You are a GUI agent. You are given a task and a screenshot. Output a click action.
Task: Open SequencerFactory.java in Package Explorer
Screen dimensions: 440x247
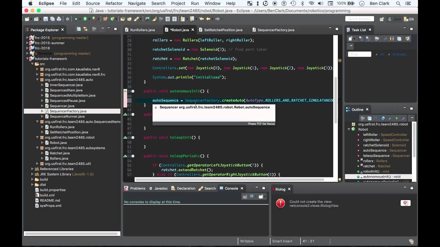pos(68,111)
